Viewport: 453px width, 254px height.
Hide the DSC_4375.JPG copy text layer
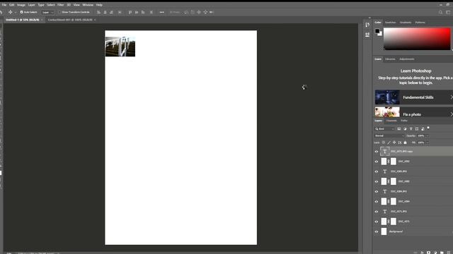click(x=377, y=152)
